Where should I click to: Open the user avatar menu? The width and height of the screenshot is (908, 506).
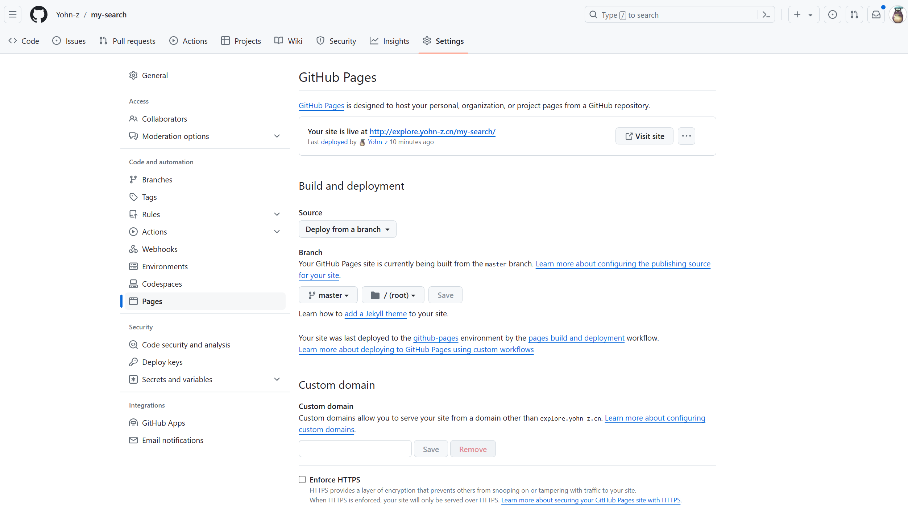(898, 14)
